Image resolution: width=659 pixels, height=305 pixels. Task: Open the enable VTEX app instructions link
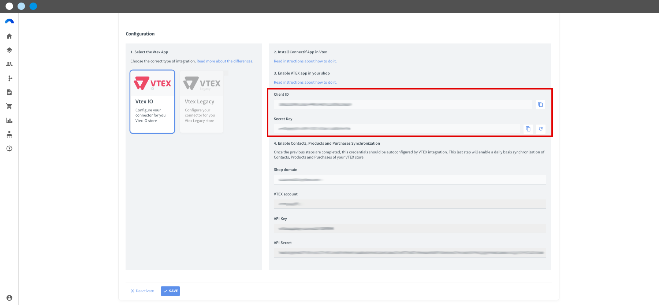305,83
